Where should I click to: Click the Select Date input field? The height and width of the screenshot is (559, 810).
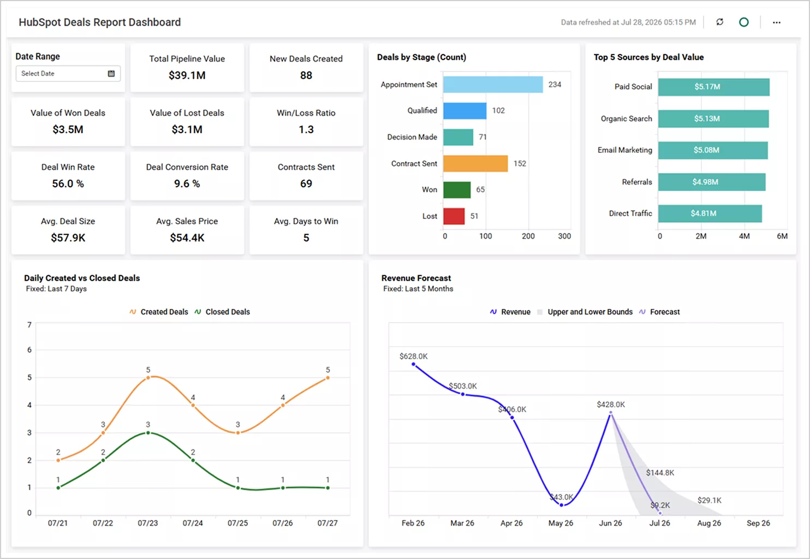click(x=68, y=73)
